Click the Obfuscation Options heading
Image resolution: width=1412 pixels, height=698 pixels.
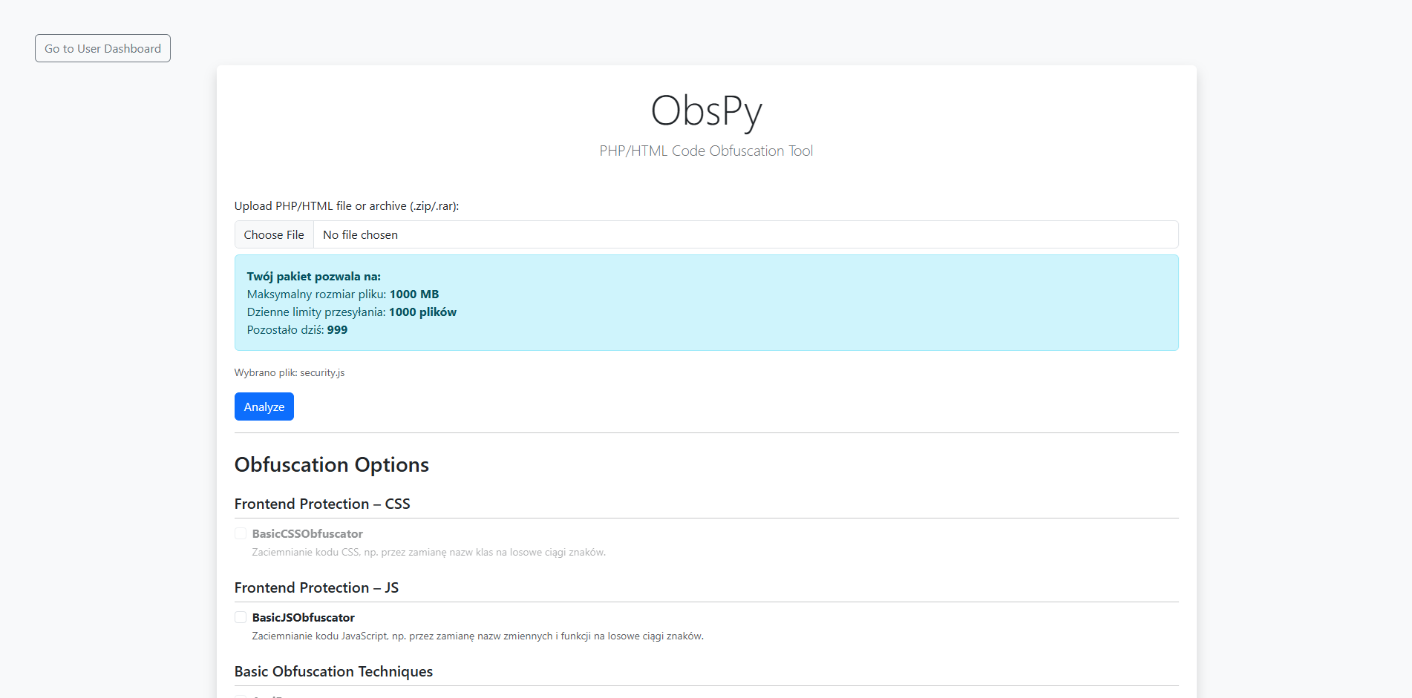click(x=331, y=464)
